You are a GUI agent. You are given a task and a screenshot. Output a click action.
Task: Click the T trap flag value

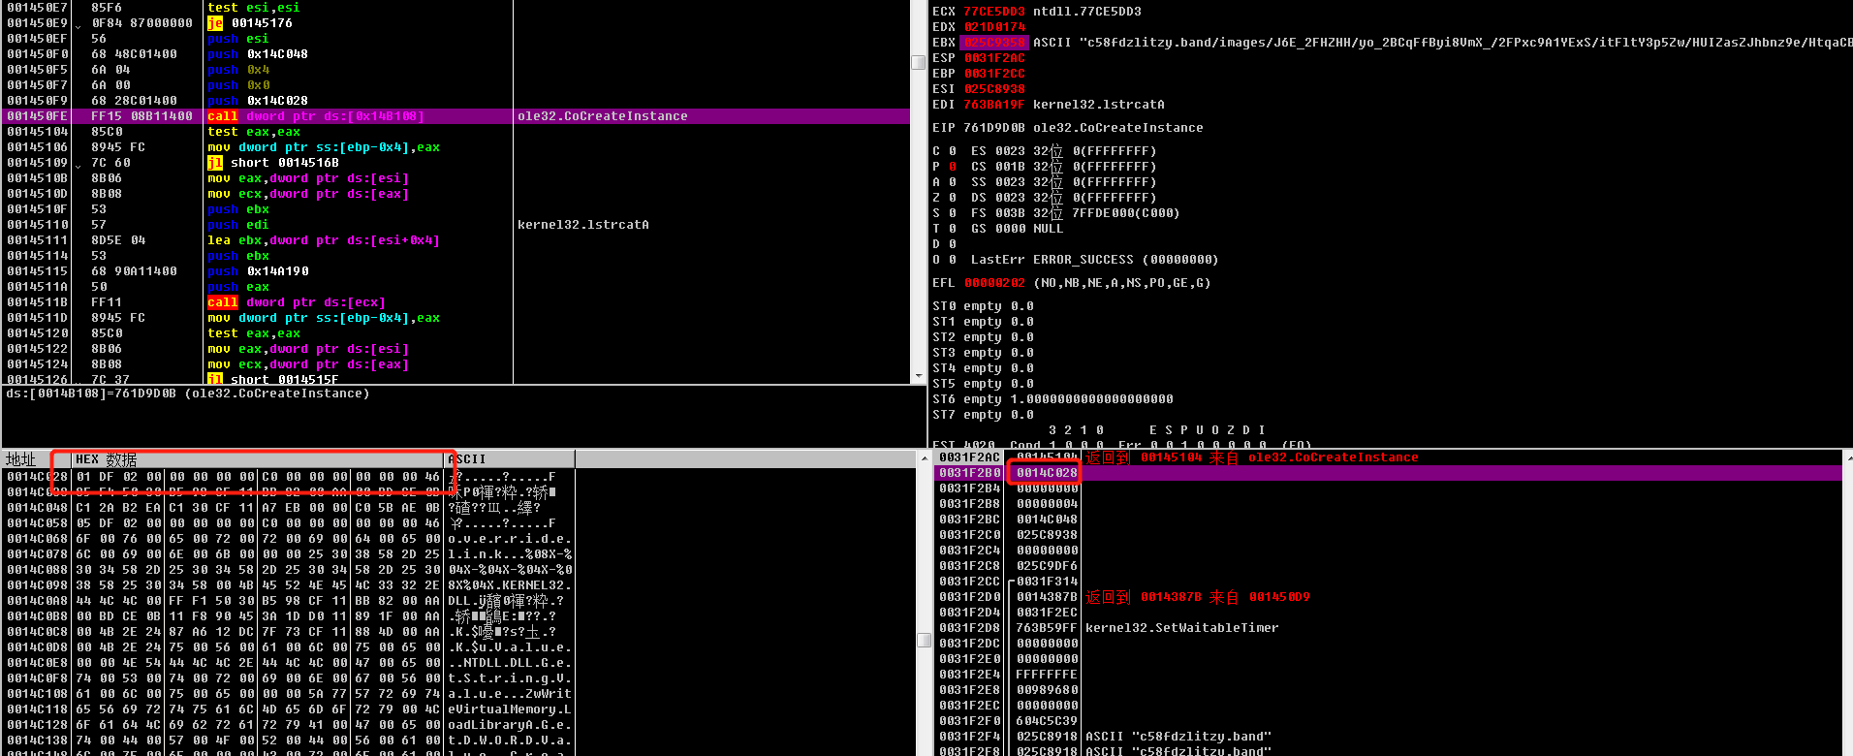[953, 229]
